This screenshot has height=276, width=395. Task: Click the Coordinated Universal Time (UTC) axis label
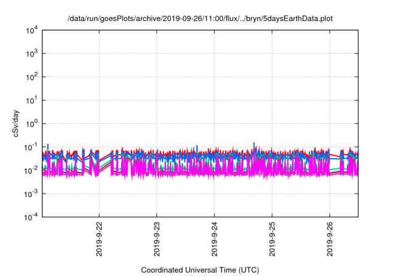click(x=200, y=270)
